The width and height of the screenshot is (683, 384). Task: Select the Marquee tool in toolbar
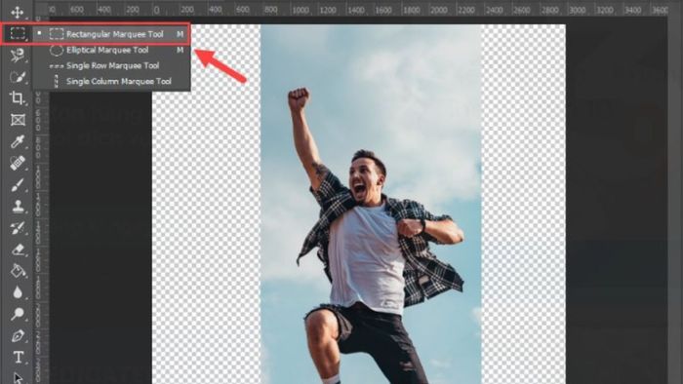pos(18,33)
